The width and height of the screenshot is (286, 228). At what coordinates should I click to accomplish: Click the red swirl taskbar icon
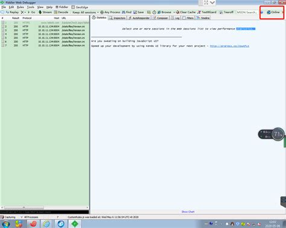point(33,224)
